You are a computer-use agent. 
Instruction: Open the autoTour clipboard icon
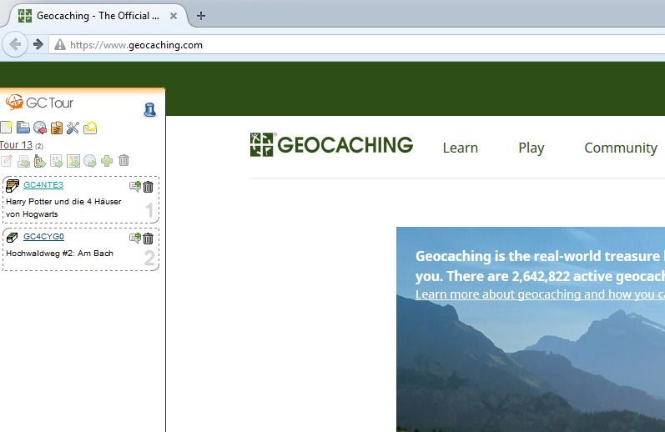pyautogui.click(x=57, y=128)
